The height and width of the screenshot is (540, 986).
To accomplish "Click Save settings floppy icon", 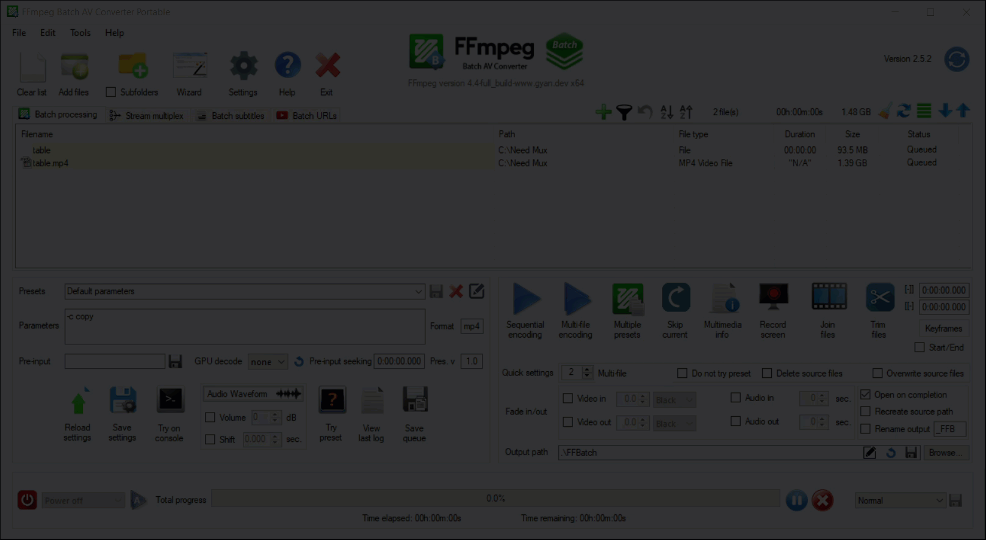I will 123,401.
